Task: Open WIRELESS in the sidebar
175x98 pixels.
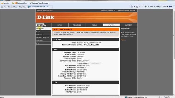Action: point(43,40)
